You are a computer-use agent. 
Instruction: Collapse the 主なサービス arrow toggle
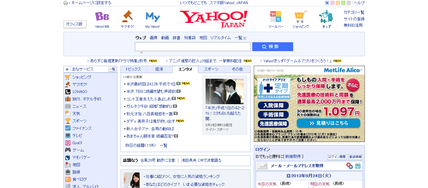coord(67,69)
